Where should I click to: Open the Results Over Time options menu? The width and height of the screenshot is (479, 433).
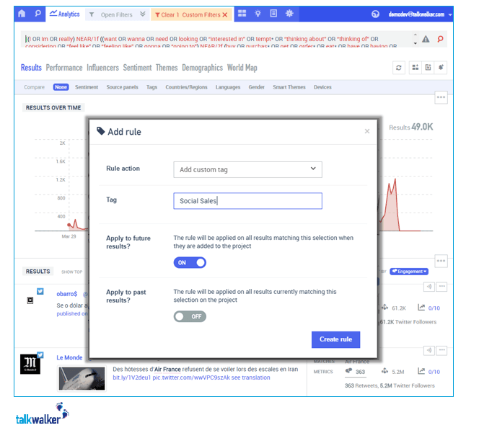(x=441, y=97)
